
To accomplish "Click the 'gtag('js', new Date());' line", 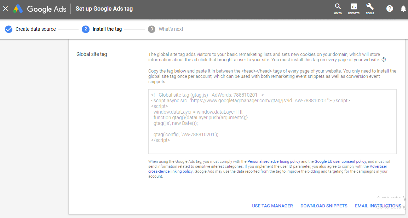I will [176, 123].
